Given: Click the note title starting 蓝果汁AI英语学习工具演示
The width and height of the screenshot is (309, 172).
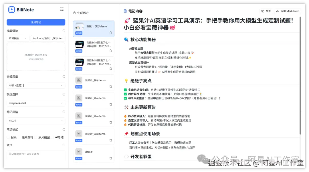Looking at the screenshot, I should click(x=209, y=24).
